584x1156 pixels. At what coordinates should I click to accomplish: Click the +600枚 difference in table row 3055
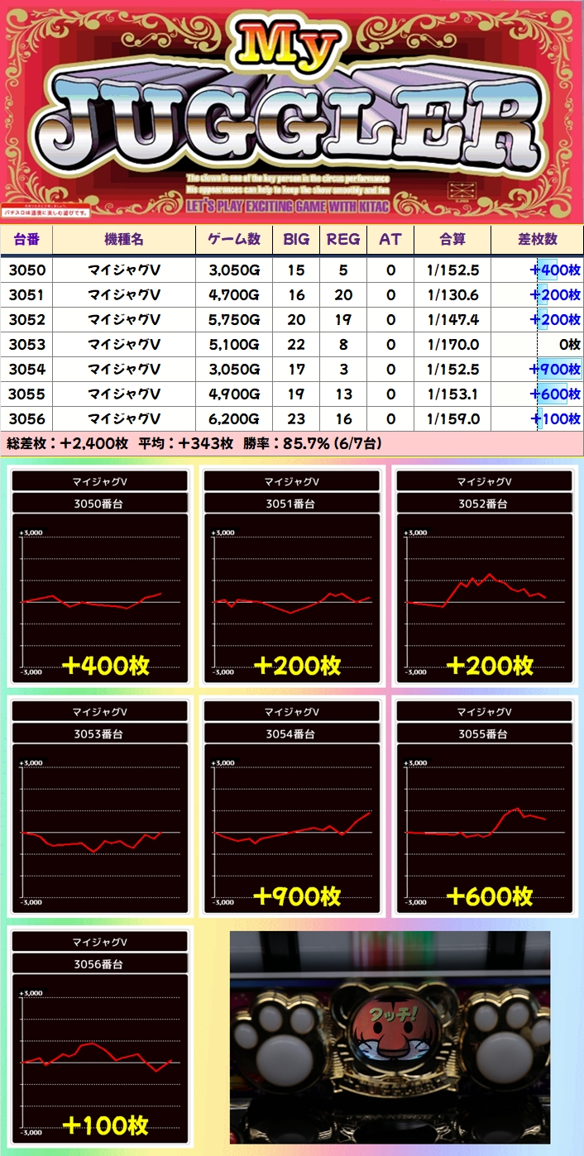538,394
